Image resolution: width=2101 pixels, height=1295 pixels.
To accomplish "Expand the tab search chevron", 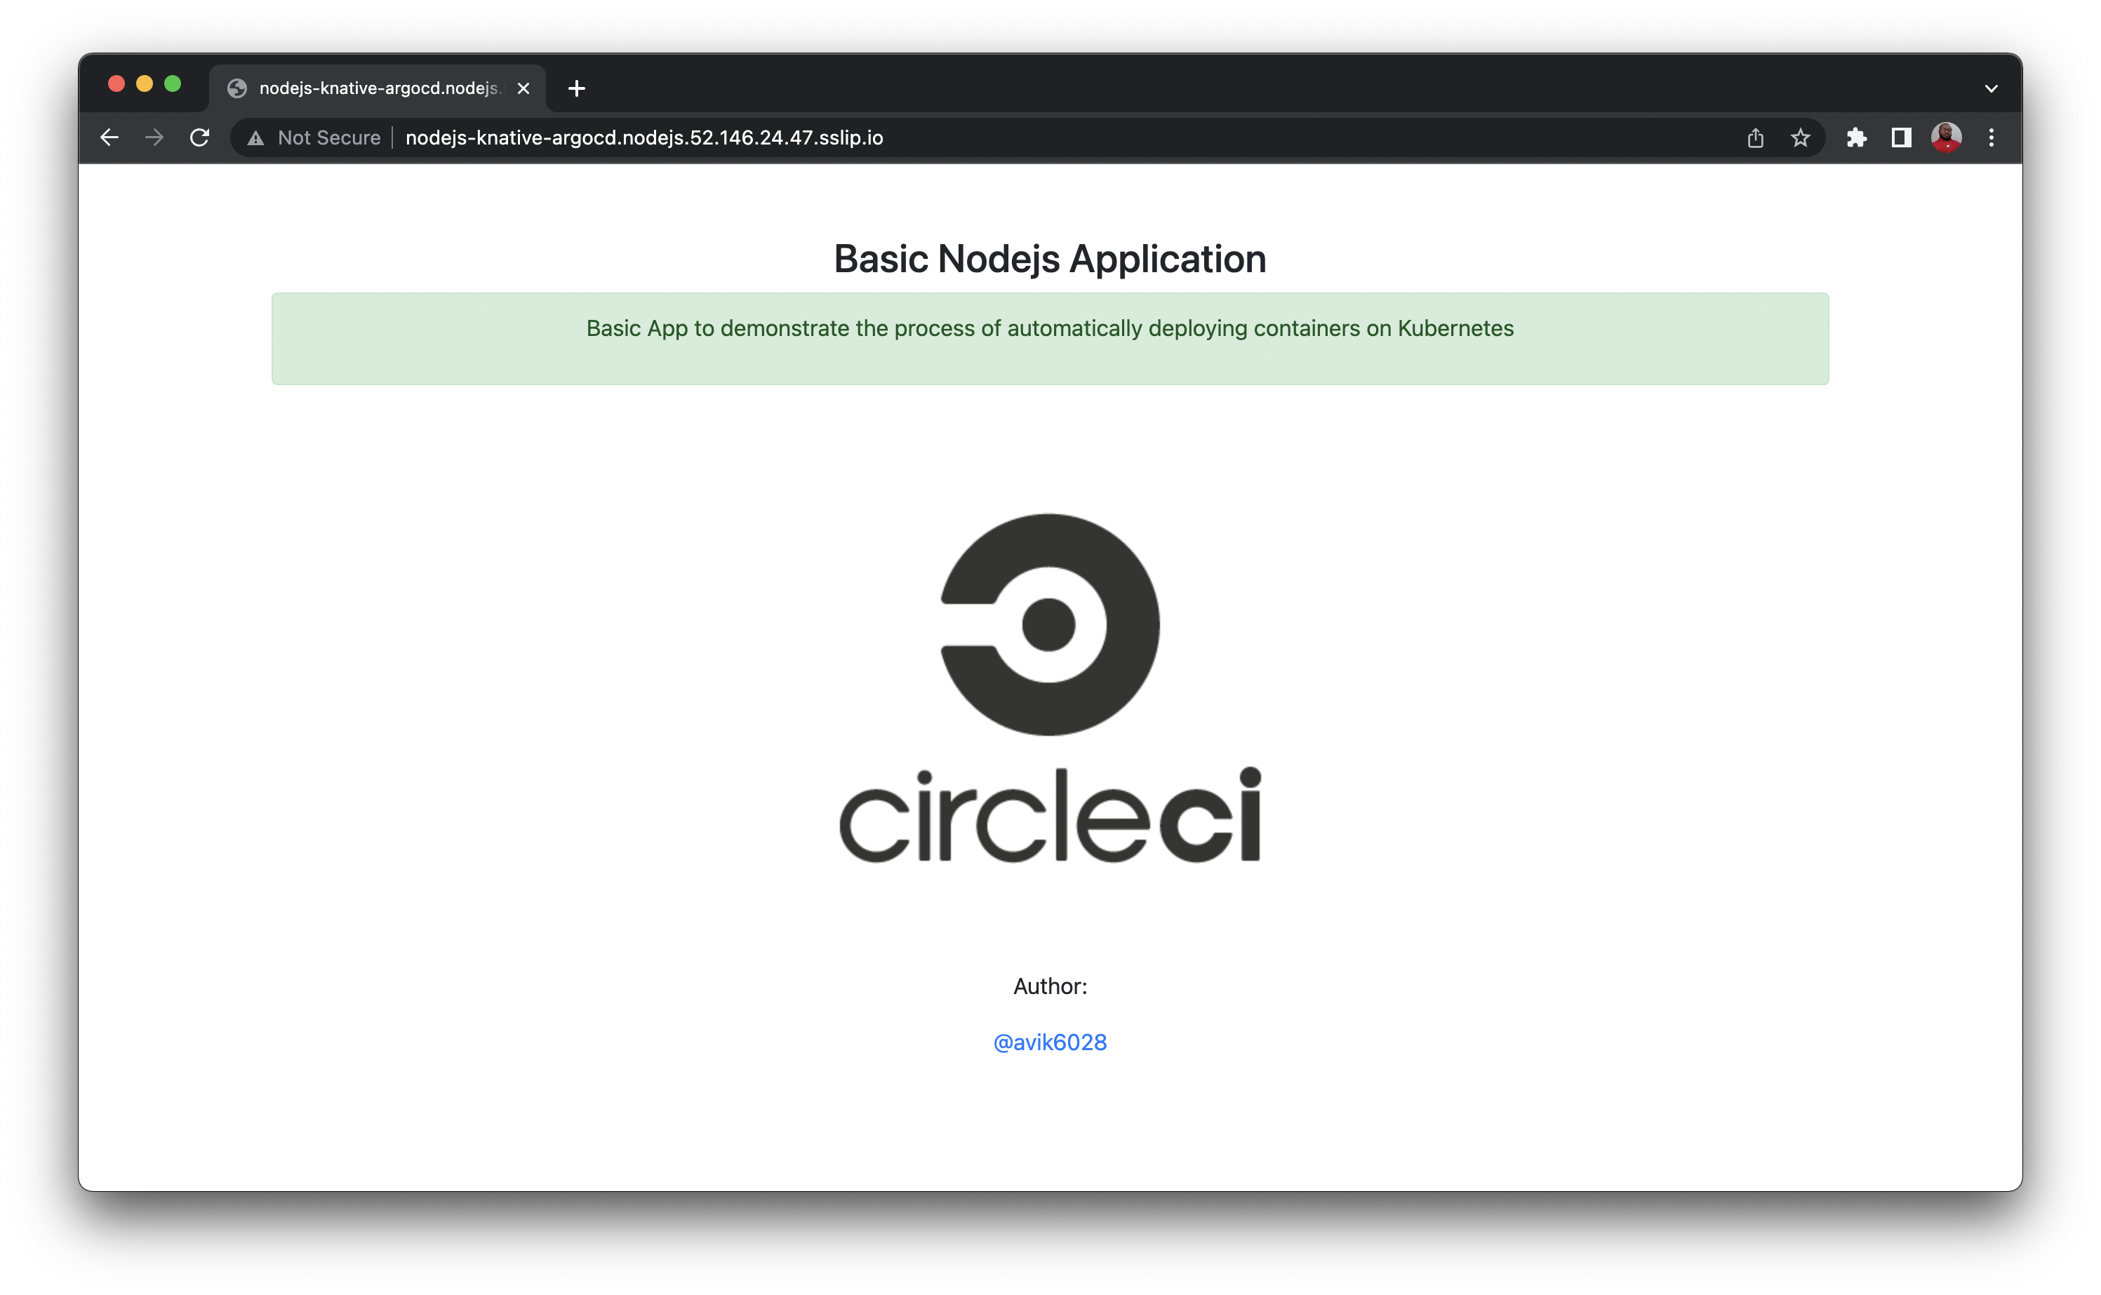I will (x=1992, y=88).
